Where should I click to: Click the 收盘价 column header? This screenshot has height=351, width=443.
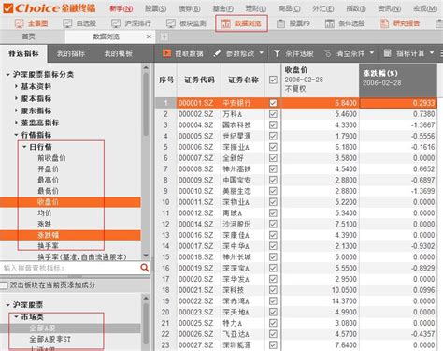[320, 80]
